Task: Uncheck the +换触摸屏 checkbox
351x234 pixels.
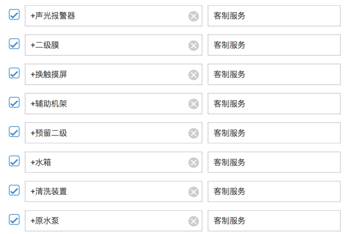Action: (x=14, y=73)
